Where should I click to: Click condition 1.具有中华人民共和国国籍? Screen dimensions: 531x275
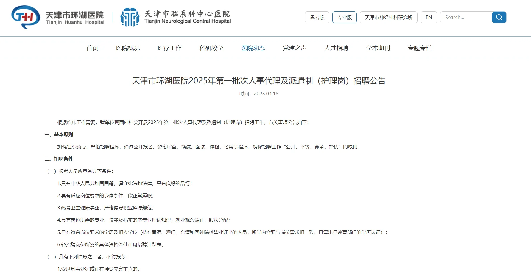pyautogui.click(x=125, y=184)
